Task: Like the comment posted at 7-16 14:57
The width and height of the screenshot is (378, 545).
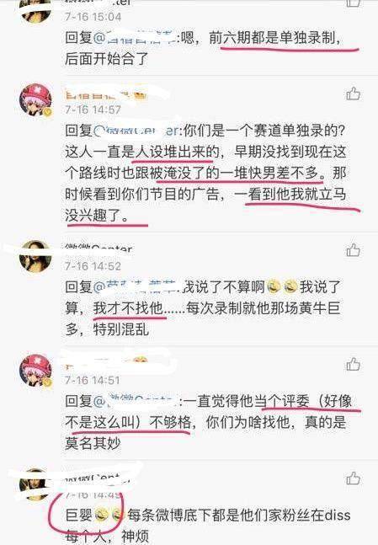Action: point(353,94)
